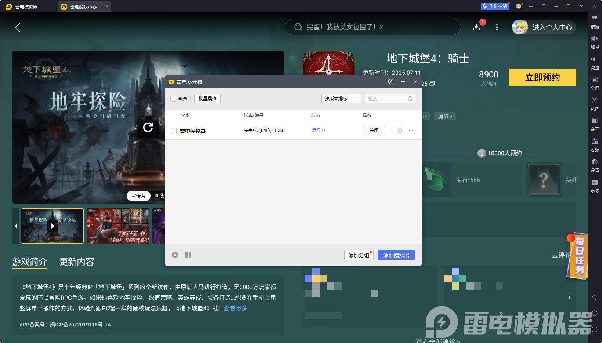Expand 查看更多 in the game description
Screen dimensions: 602x343
coord(235,308)
